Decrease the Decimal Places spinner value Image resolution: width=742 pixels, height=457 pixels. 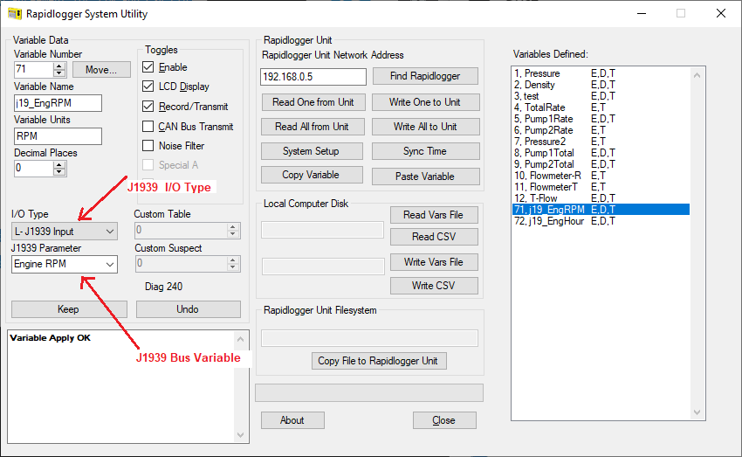point(59,173)
